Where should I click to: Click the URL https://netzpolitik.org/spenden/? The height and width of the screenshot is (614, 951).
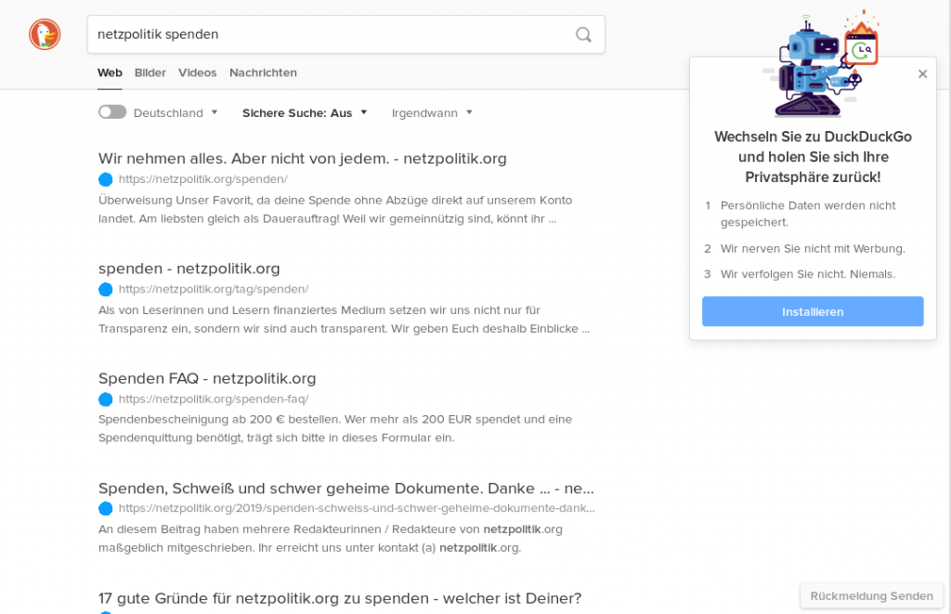click(x=203, y=179)
